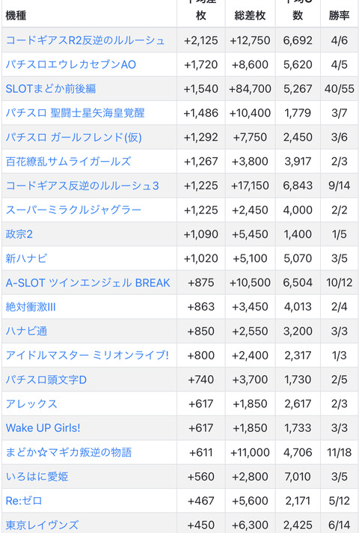Sort by 勝率 column header
The image size is (359, 533).
click(x=339, y=16)
